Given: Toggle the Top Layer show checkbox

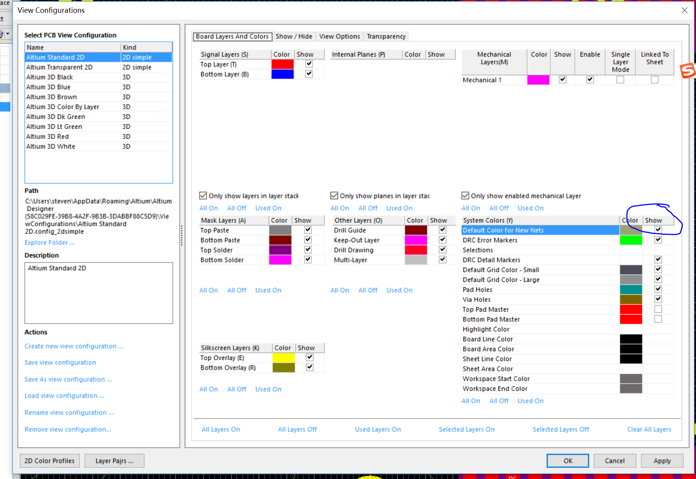Looking at the screenshot, I should (309, 64).
